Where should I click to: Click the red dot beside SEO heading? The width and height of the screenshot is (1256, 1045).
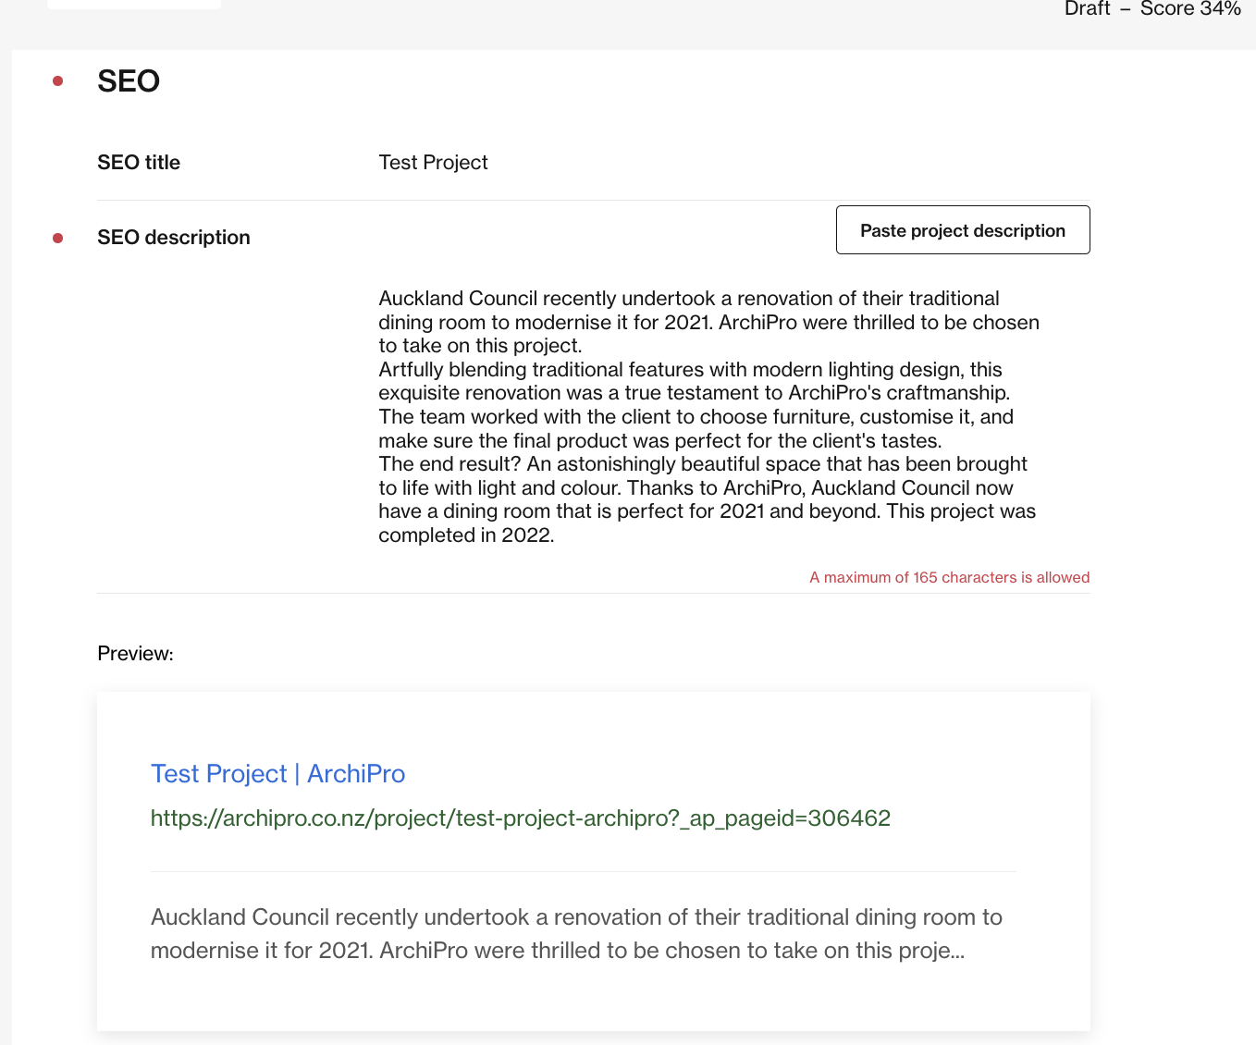tap(58, 81)
